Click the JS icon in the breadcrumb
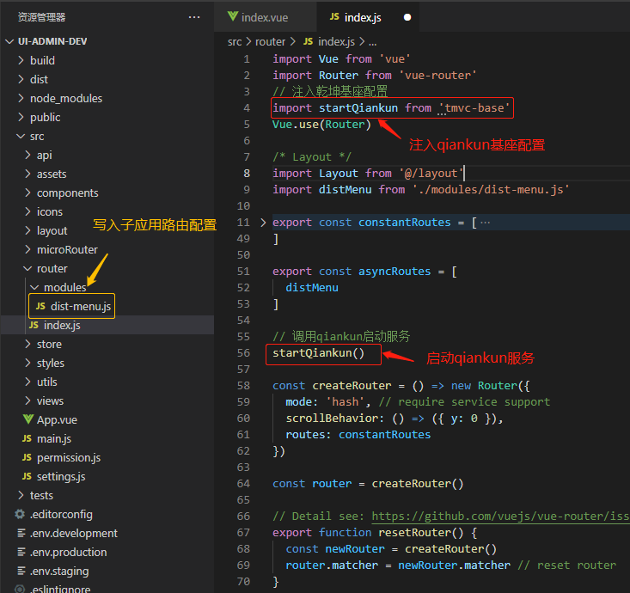The height and width of the screenshot is (593, 630). (x=308, y=41)
